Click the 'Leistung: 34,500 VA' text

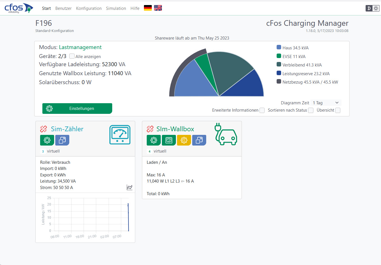pyautogui.click(x=58, y=181)
